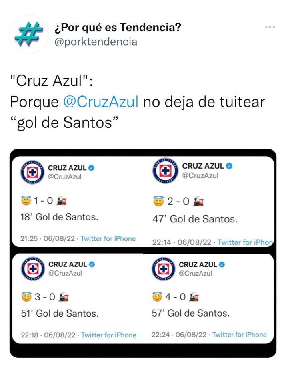Click the @porktendencia handle
Viewport: 286px width, 373px height.
[x=96, y=42]
